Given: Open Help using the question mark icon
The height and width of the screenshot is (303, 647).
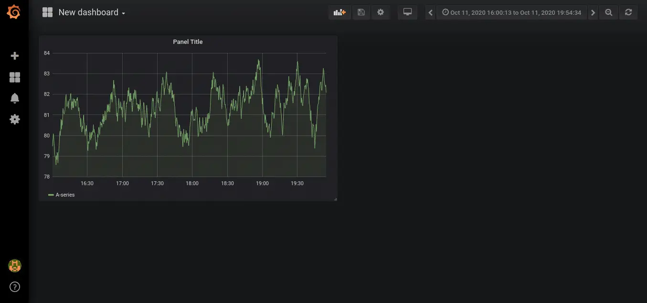Looking at the screenshot, I should click(14, 287).
